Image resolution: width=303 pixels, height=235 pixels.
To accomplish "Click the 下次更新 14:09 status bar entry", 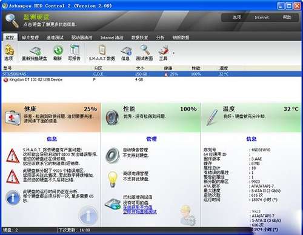I will pos(75,230).
